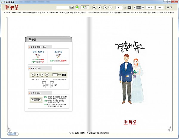Click the 인쇄 print button
Screen dimensions: 179x139
[x=160, y=7]
